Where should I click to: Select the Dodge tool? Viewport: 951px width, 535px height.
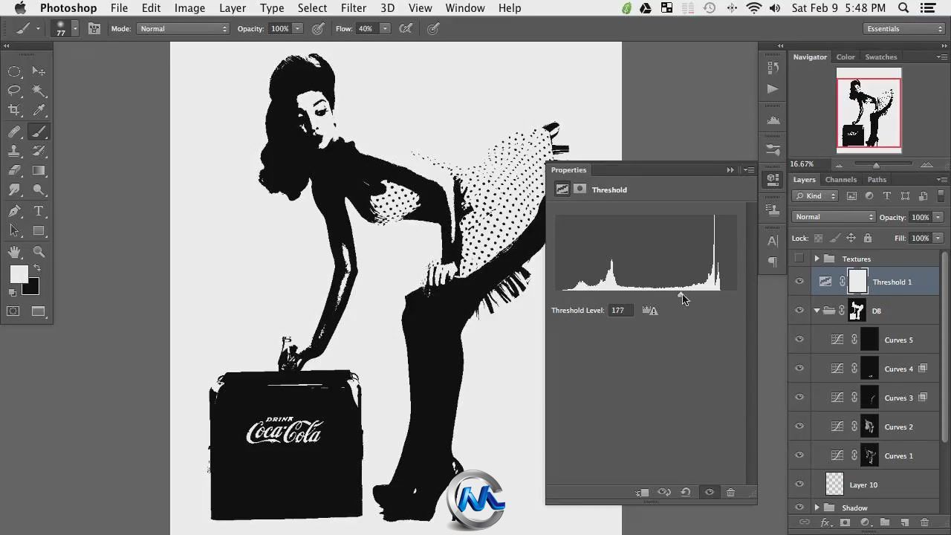39,191
